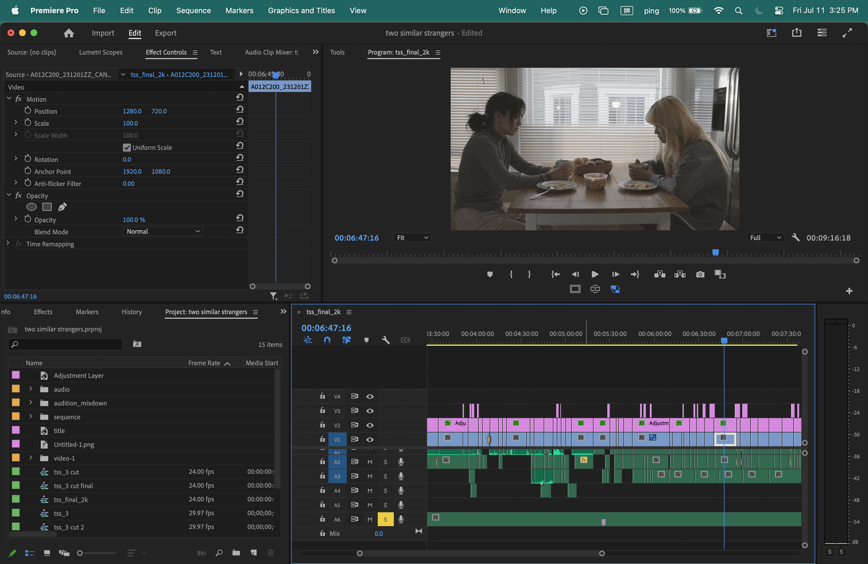Open the Comparison View button
Viewport: 868px width, 564px height.
[x=720, y=274]
